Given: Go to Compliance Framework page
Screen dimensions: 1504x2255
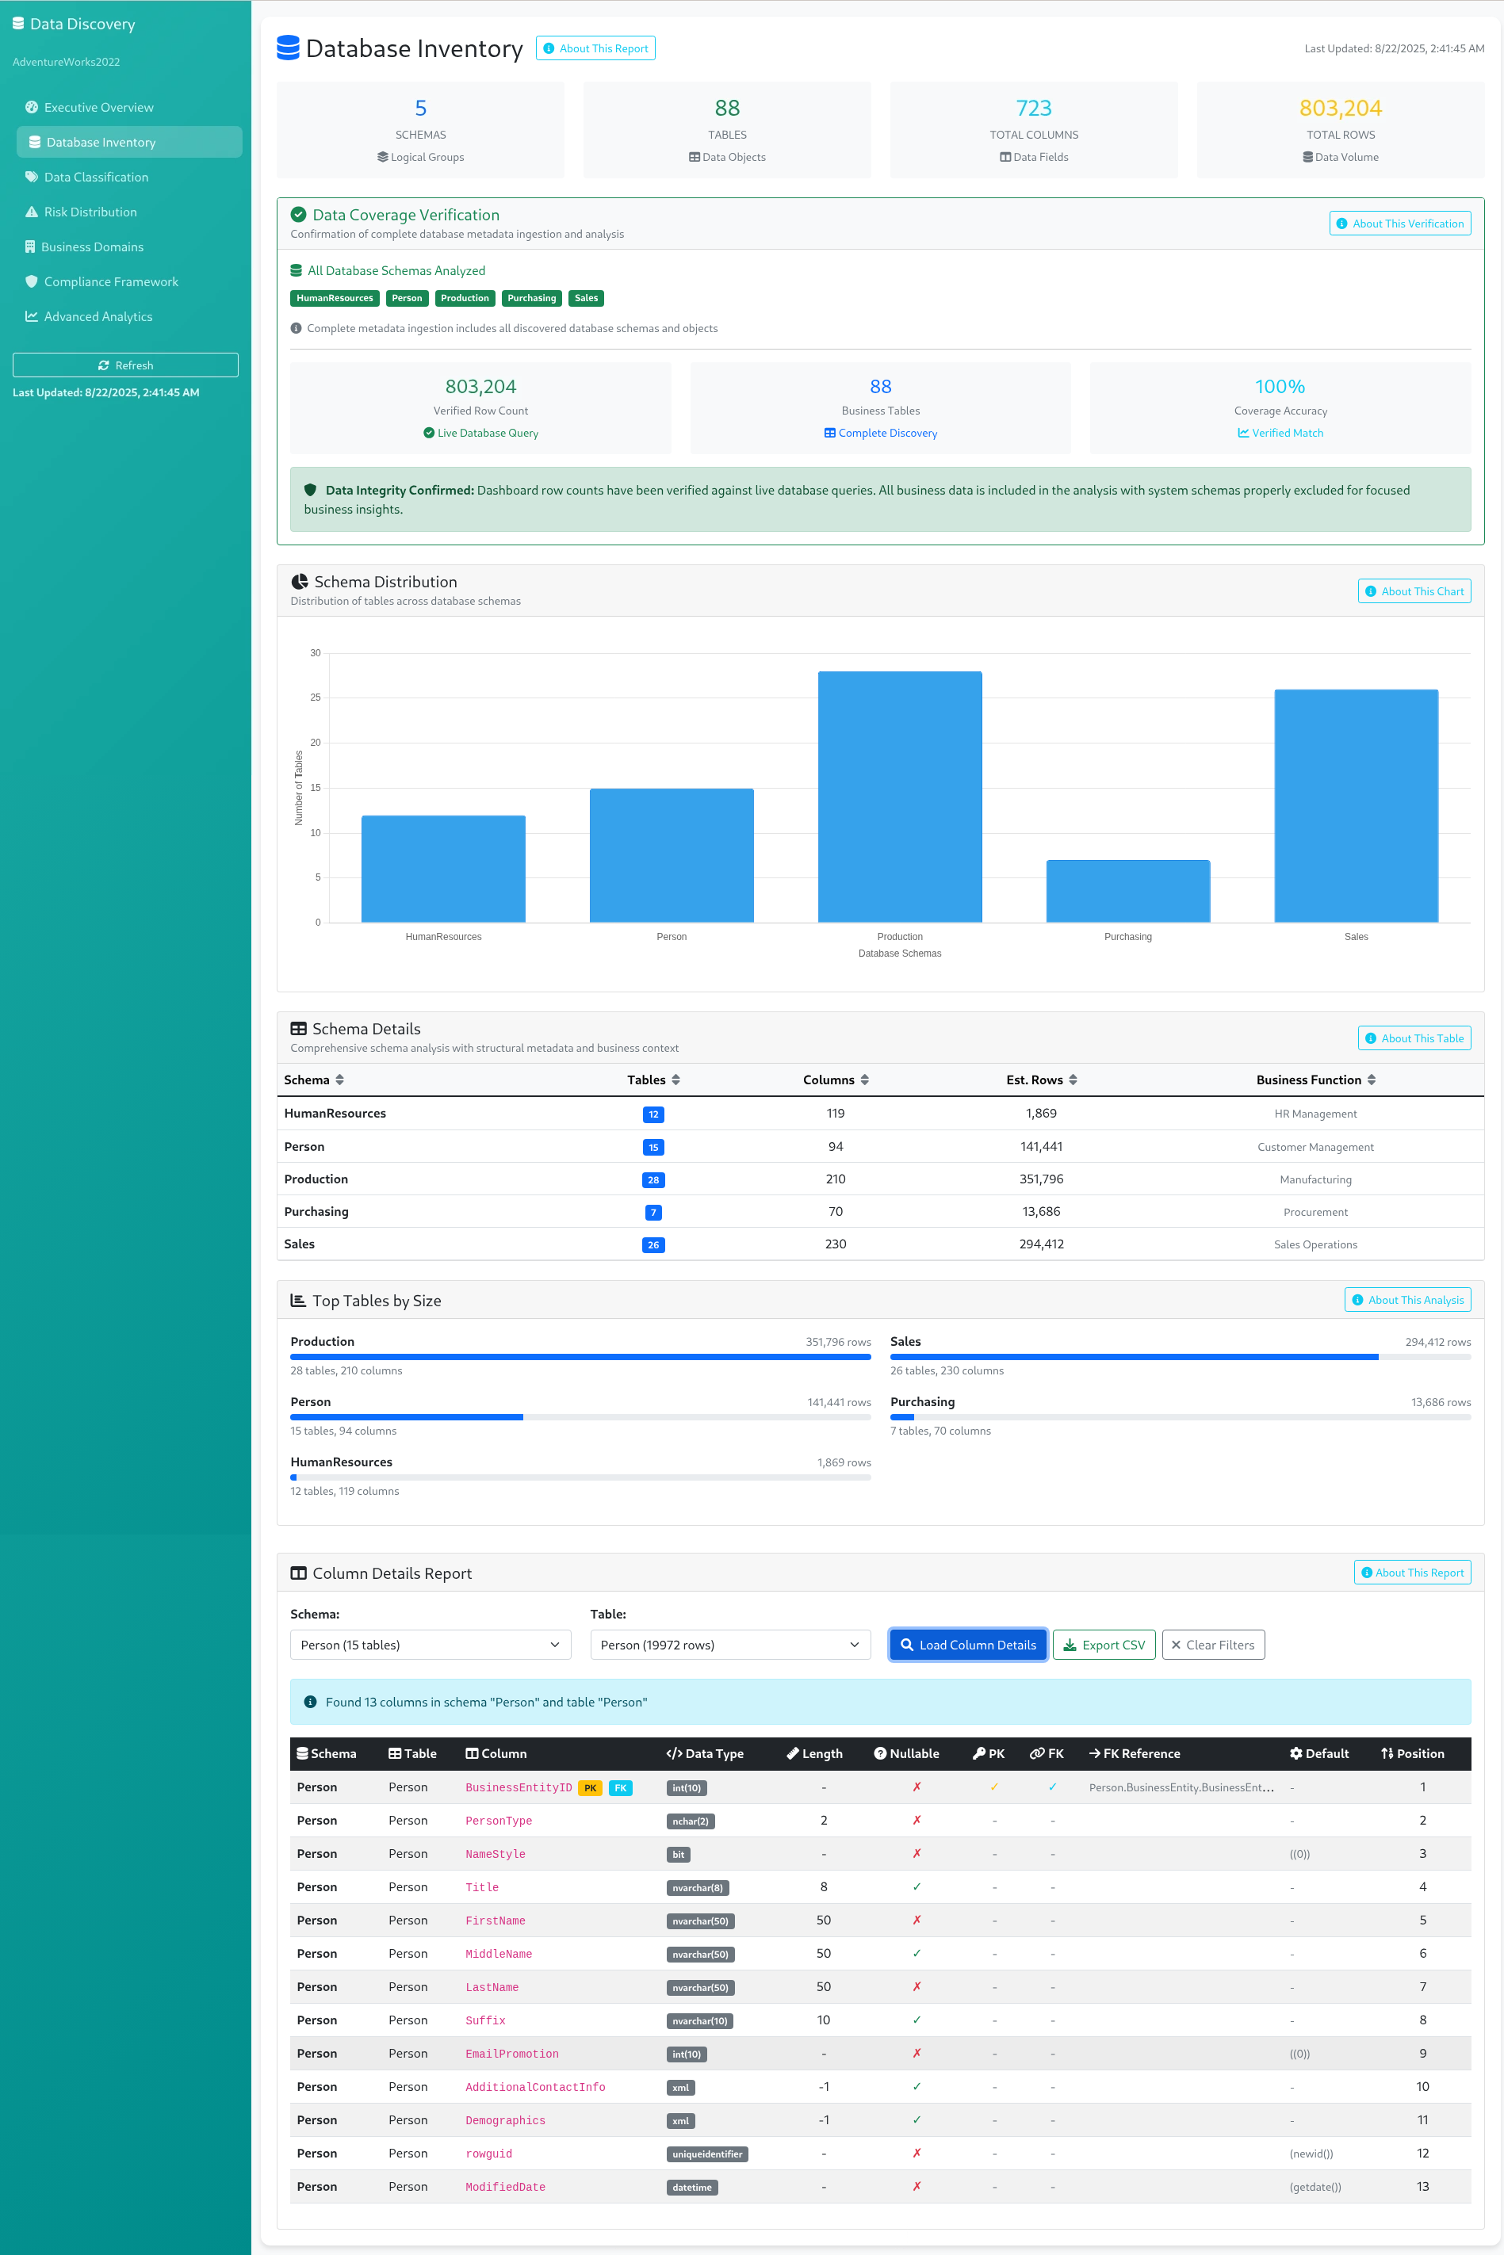Looking at the screenshot, I should [x=110, y=282].
